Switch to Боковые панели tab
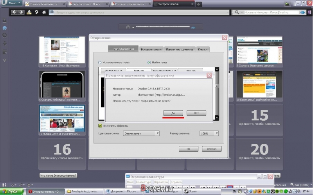This screenshot has width=313, height=195. click(x=151, y=49)
